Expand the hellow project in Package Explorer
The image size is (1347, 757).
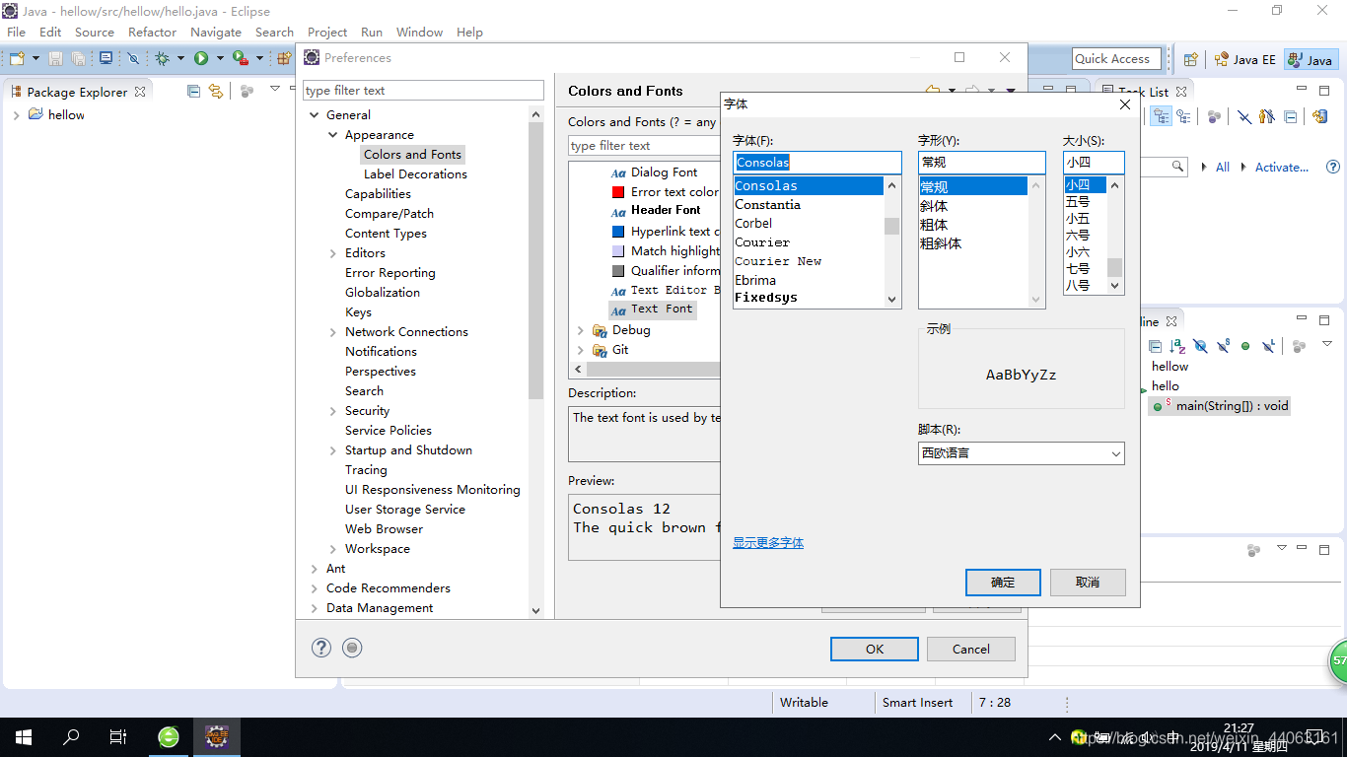(x=17, y=115)
